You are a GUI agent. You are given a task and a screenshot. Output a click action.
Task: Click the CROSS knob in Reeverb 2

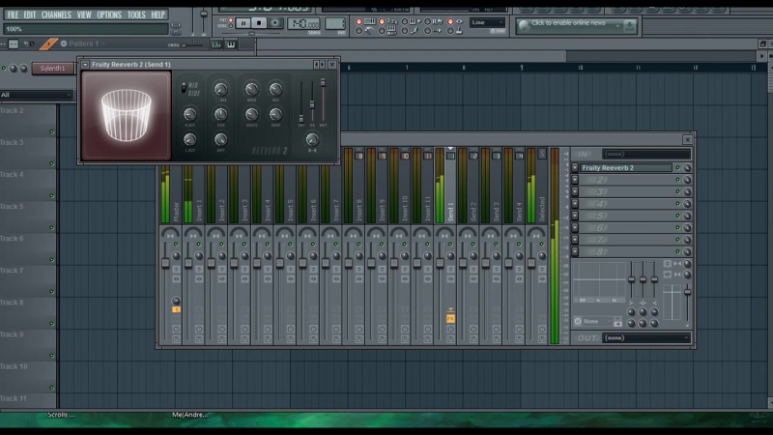[251, 114]
